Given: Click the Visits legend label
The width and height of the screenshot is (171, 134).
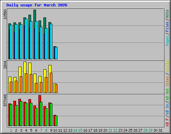Looking at the screenshot, I should point(167,66).
